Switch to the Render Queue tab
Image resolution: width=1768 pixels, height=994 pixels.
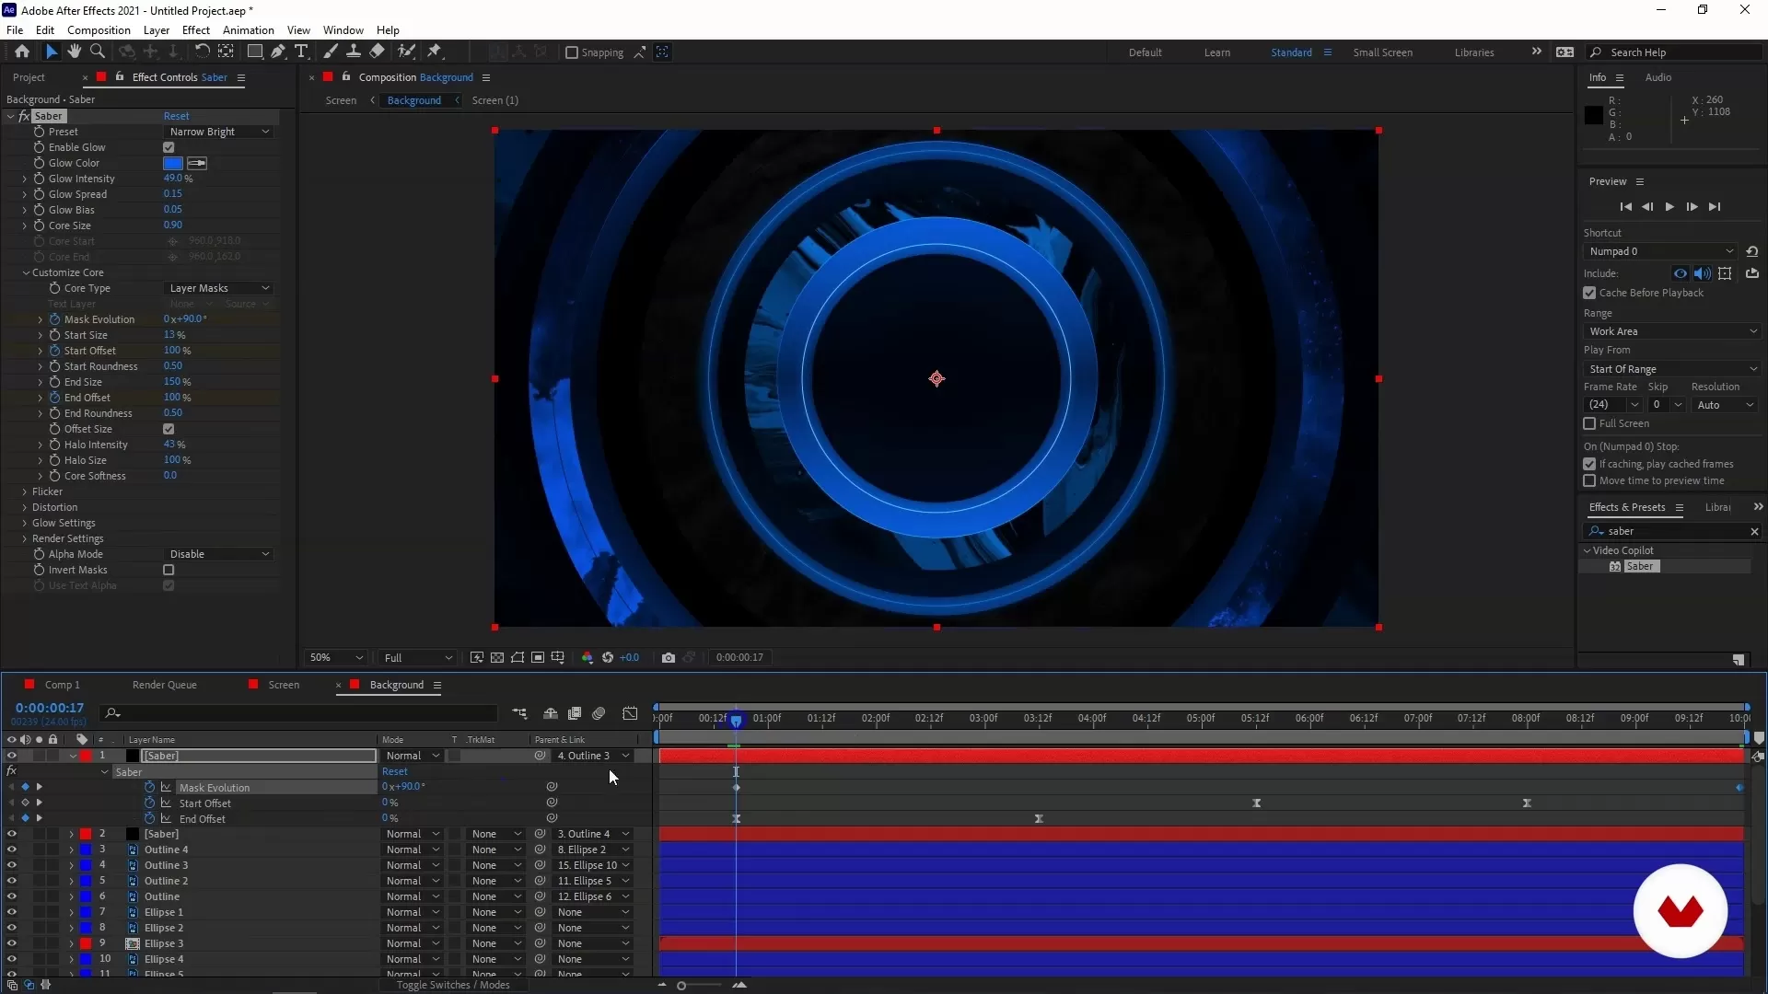pyautogui.click(x=165, y=685)
